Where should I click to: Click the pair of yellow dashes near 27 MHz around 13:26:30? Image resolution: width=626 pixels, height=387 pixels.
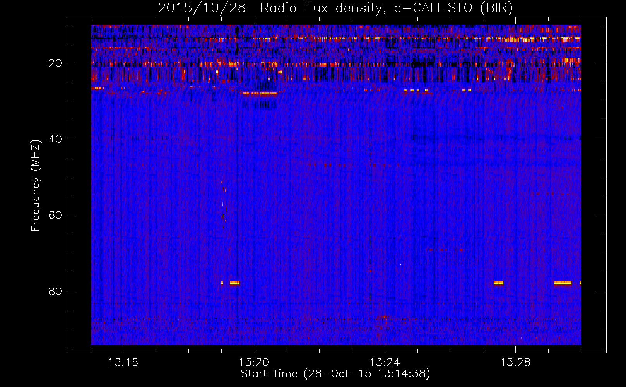pos(467,90)
